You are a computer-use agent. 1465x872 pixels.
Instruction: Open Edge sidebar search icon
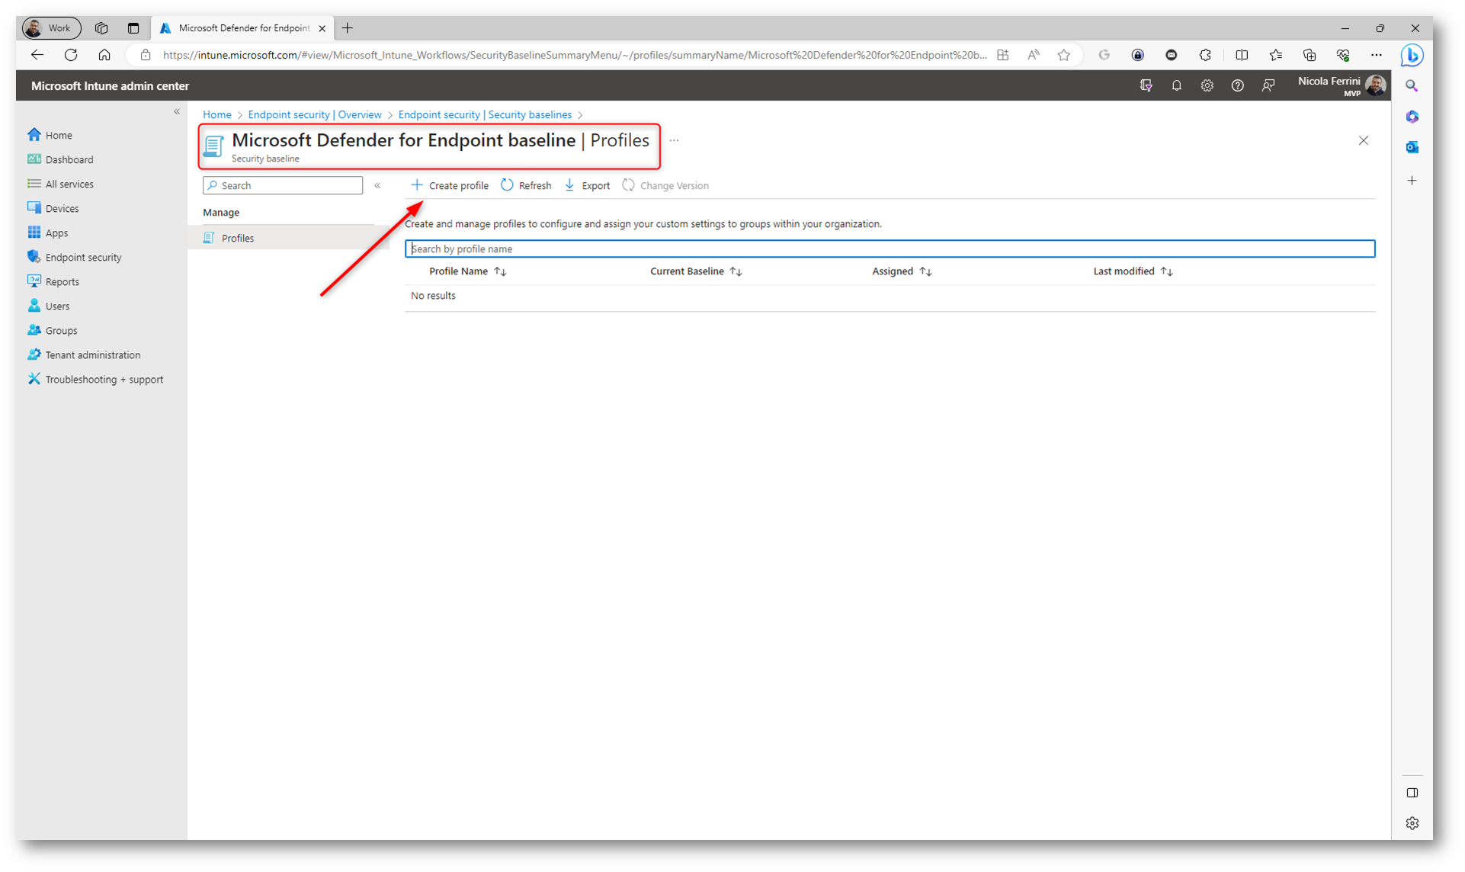point(1412,86)
